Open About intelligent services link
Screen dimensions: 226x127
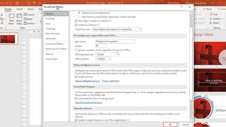pos(87,81)
